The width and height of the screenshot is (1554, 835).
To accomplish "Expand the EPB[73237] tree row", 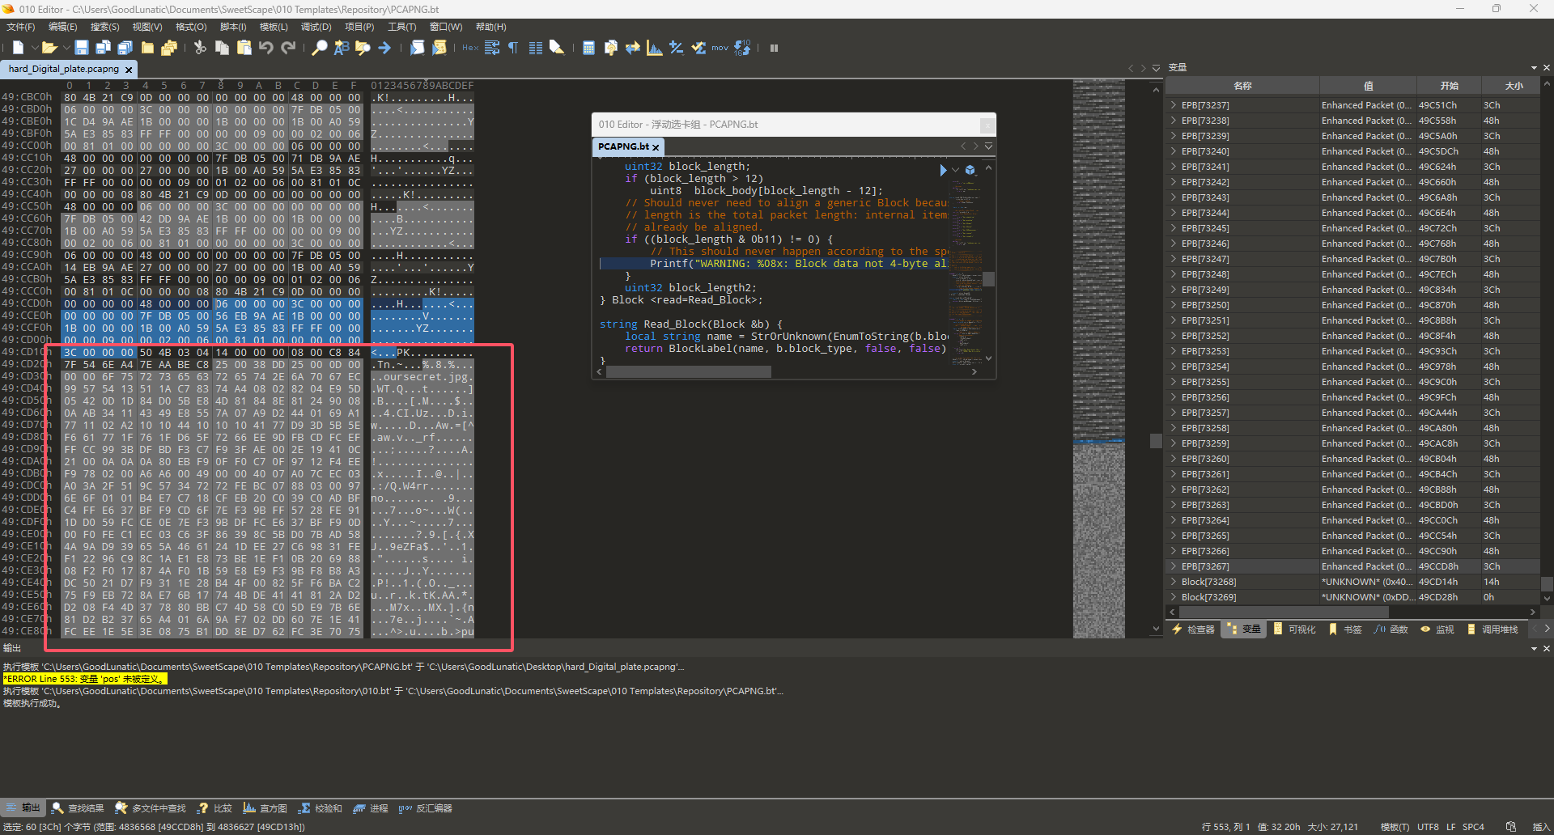I will pyautogui.click(x=1174, y=105).
